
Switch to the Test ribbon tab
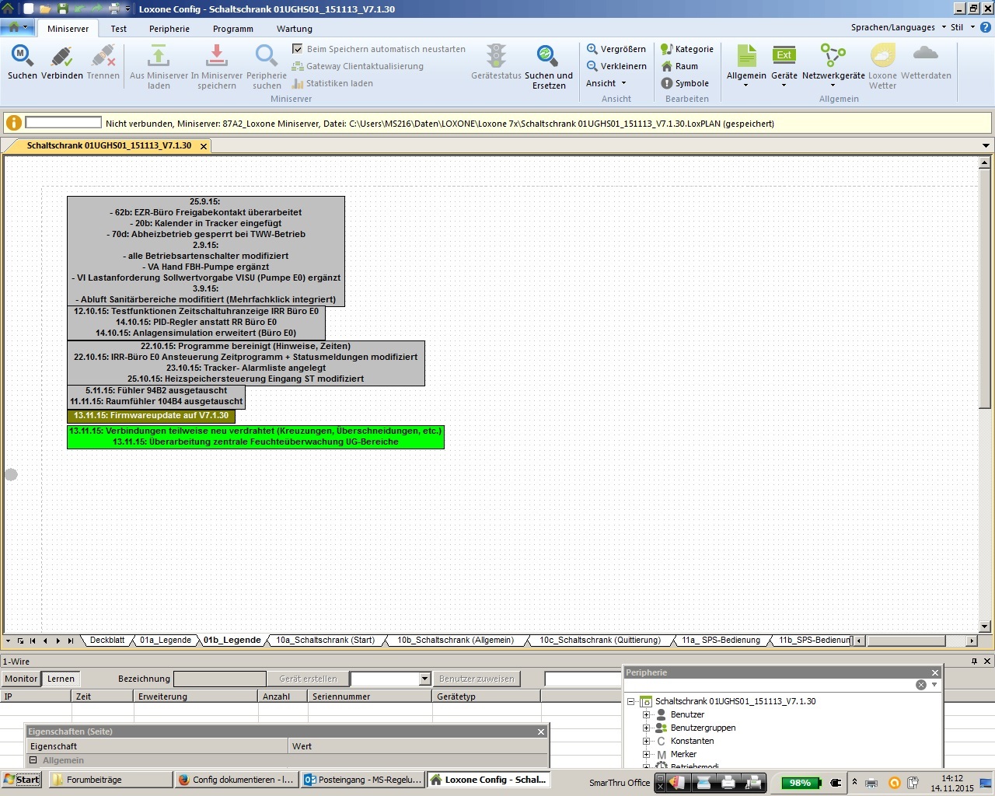[118, 29]
